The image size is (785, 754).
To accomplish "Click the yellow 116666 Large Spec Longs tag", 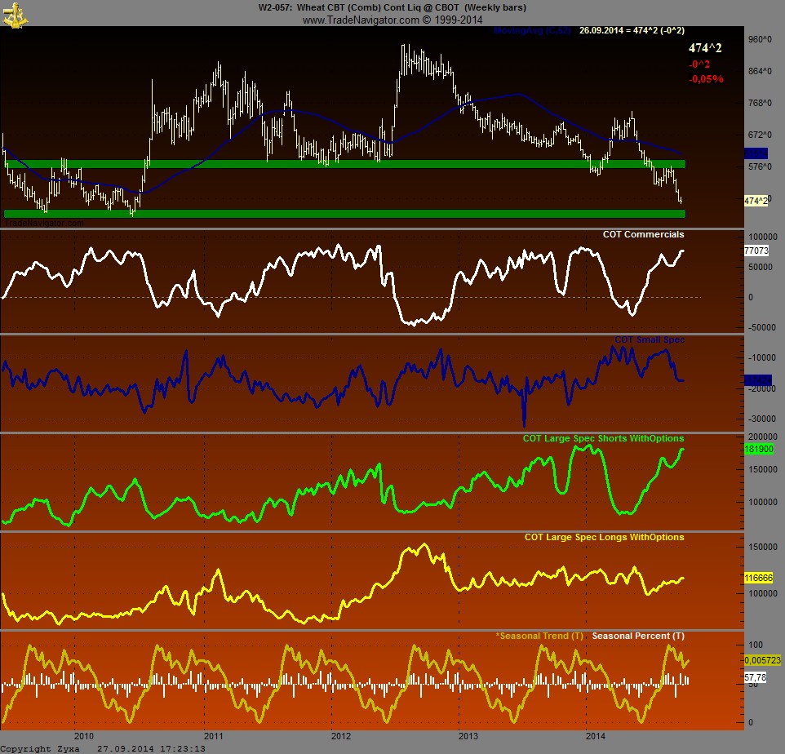I will pyautogui.click(x=758, y=577).
